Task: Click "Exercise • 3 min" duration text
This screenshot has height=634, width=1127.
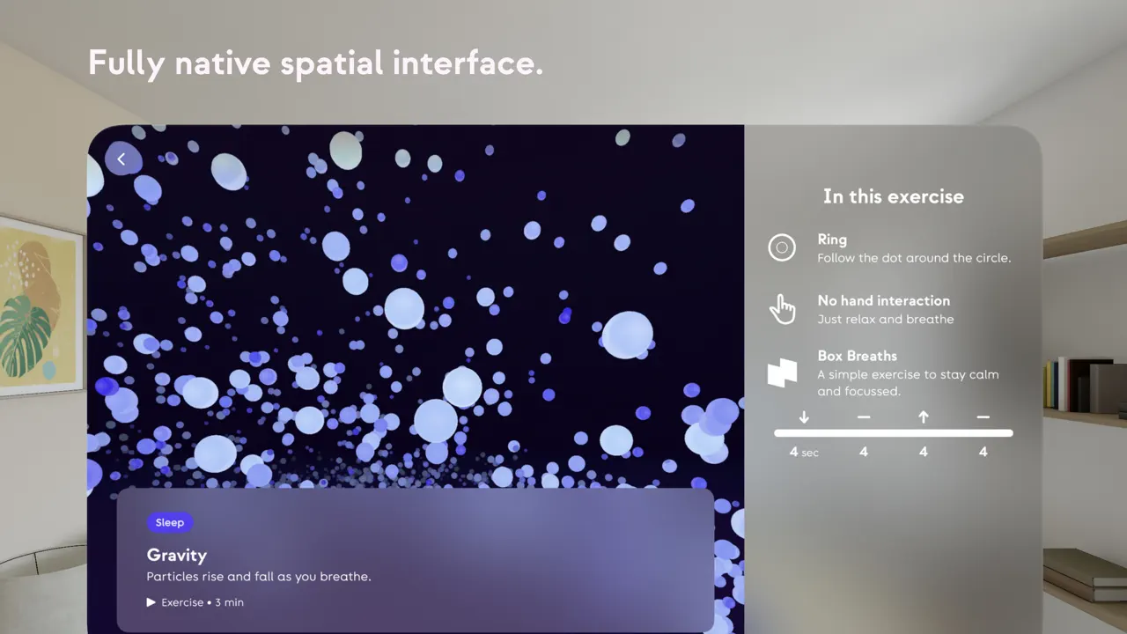Action: click(203, 602)
